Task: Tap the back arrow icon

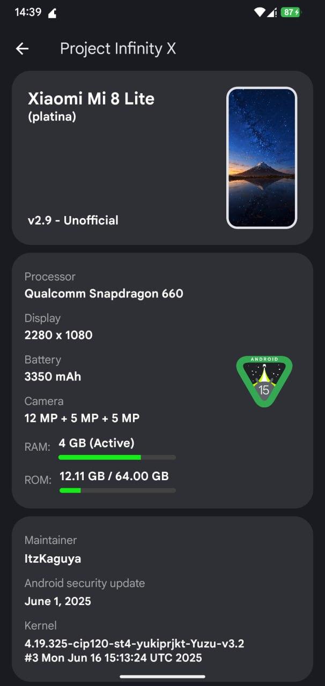Action: click(22, 49)
